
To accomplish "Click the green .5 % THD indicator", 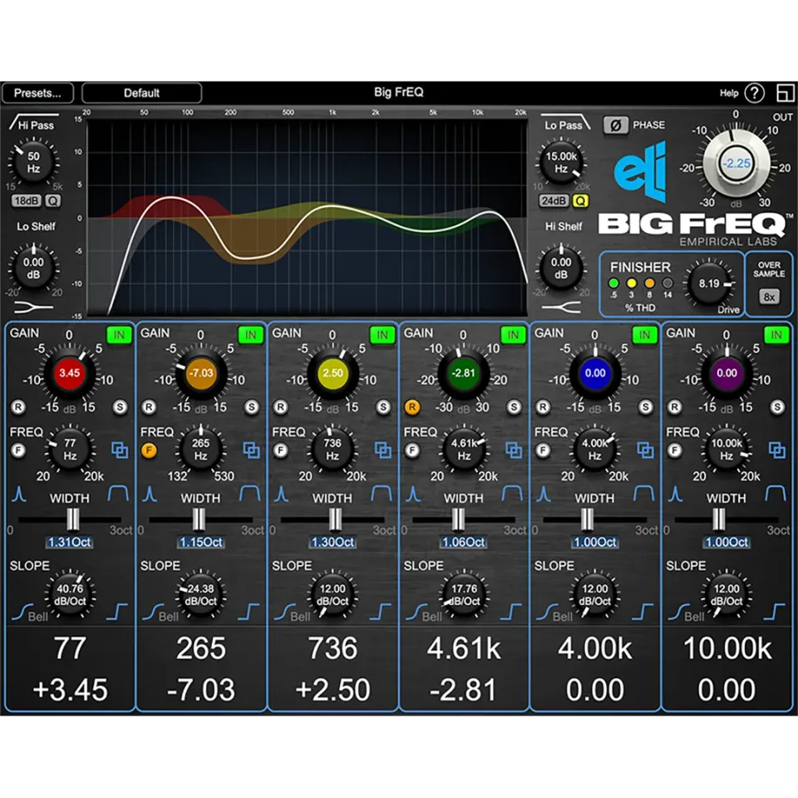I will pos(613,283).
